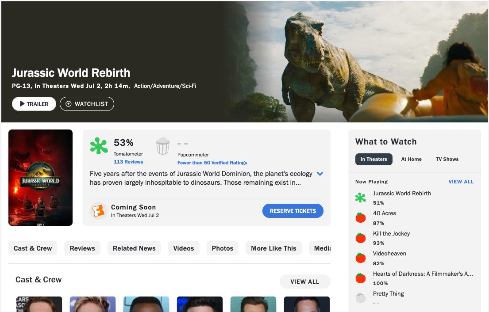This screenshot has height=312, width=489.
Task: Open Jurassic World Rebirth in the Now Playing list
Action: coord(402,194)
